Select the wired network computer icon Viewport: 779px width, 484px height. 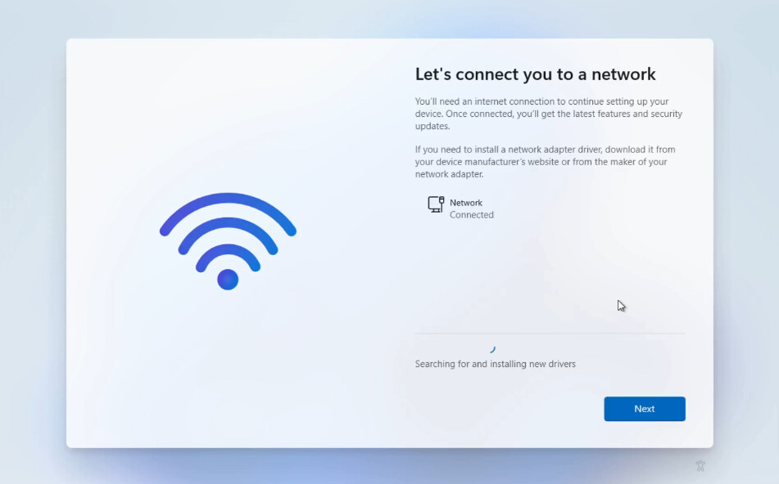click(x=437, y=204)
